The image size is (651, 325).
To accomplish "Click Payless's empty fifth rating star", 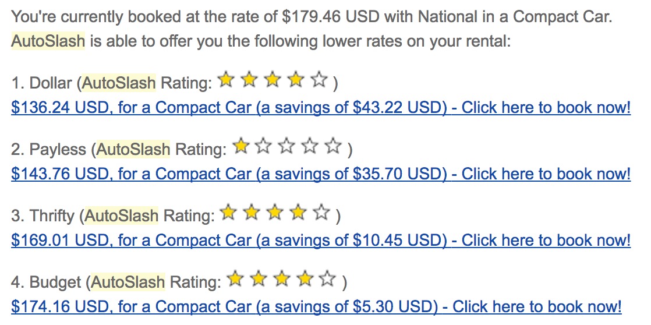I will click(x=334, y=147).
